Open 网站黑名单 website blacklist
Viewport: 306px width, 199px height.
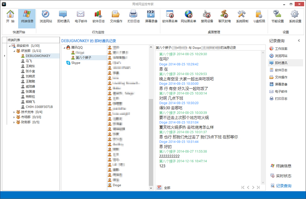[189, 16]
